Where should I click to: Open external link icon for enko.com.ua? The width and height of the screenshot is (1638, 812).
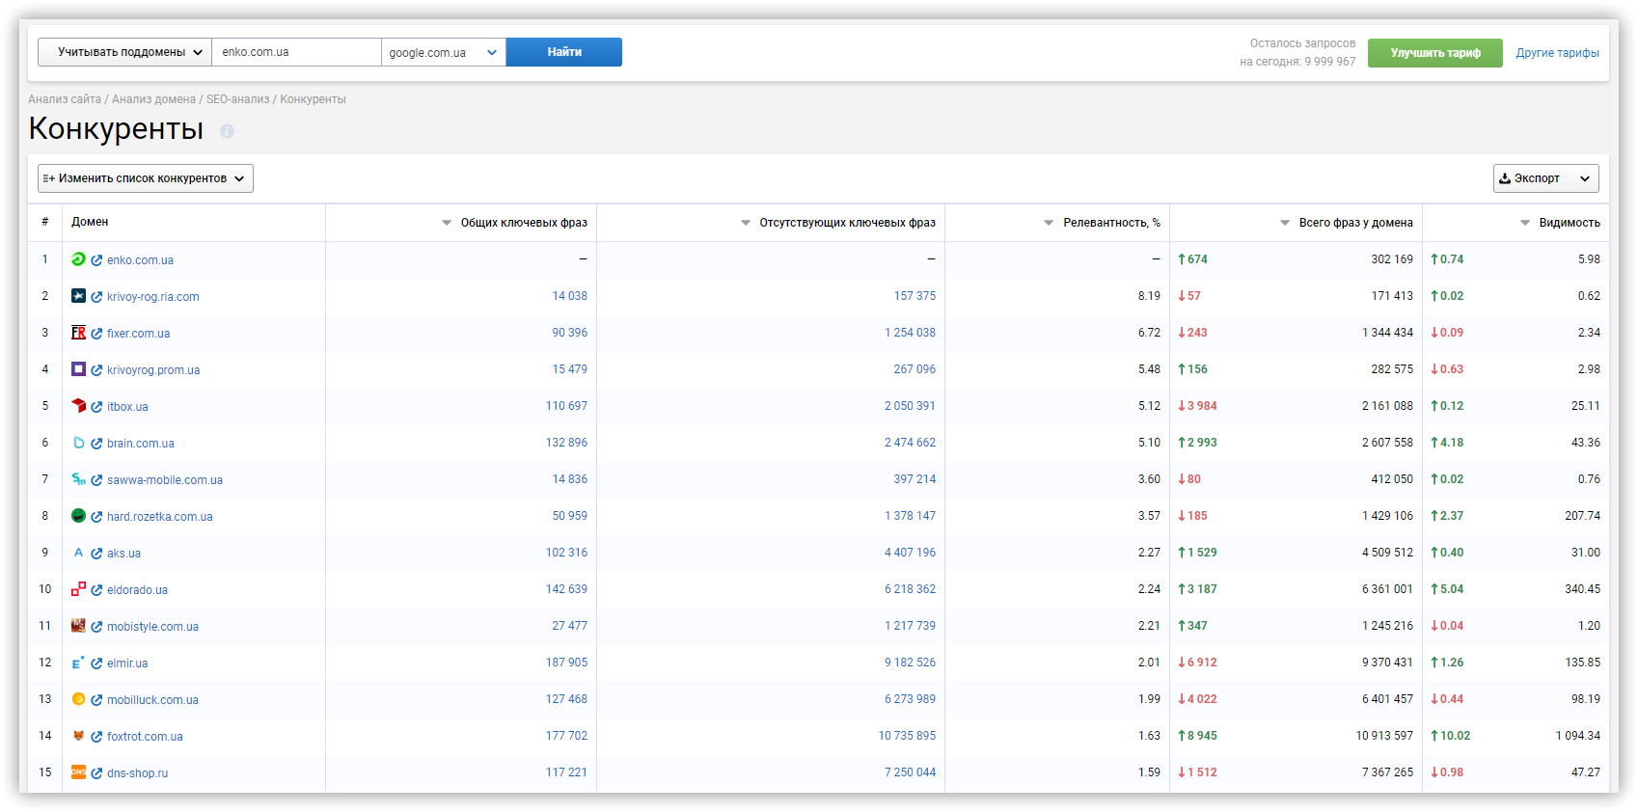coord(96,260)
